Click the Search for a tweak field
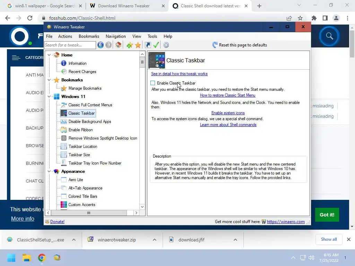Viewport: 355px width, 266px height. (70, 45)
